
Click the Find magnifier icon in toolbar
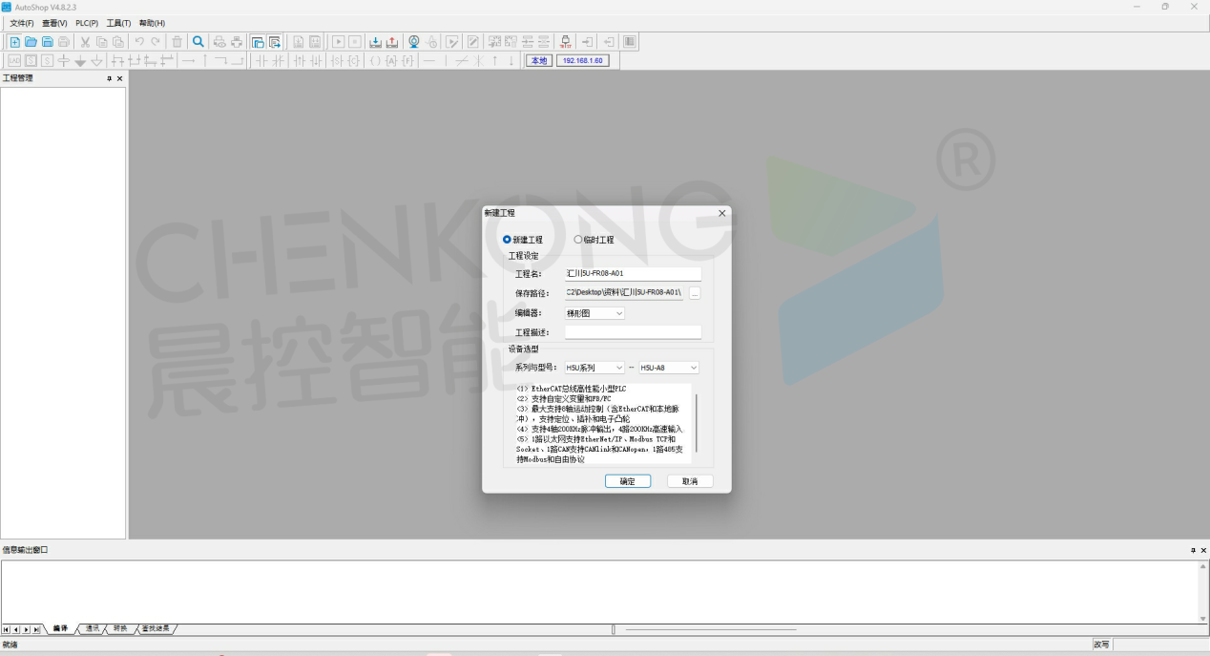click(198, 42)
